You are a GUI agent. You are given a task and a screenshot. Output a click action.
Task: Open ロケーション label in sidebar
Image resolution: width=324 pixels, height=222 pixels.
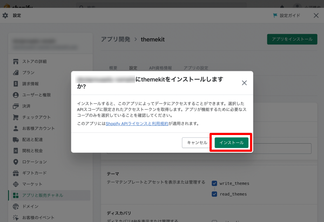pyautogui.click(x=35, y=162)
